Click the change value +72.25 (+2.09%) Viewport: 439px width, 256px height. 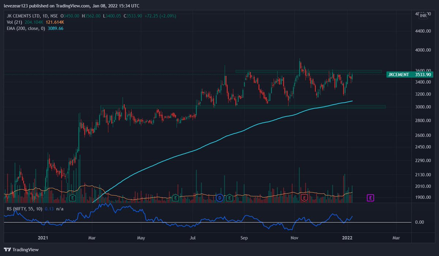[160, 16]
